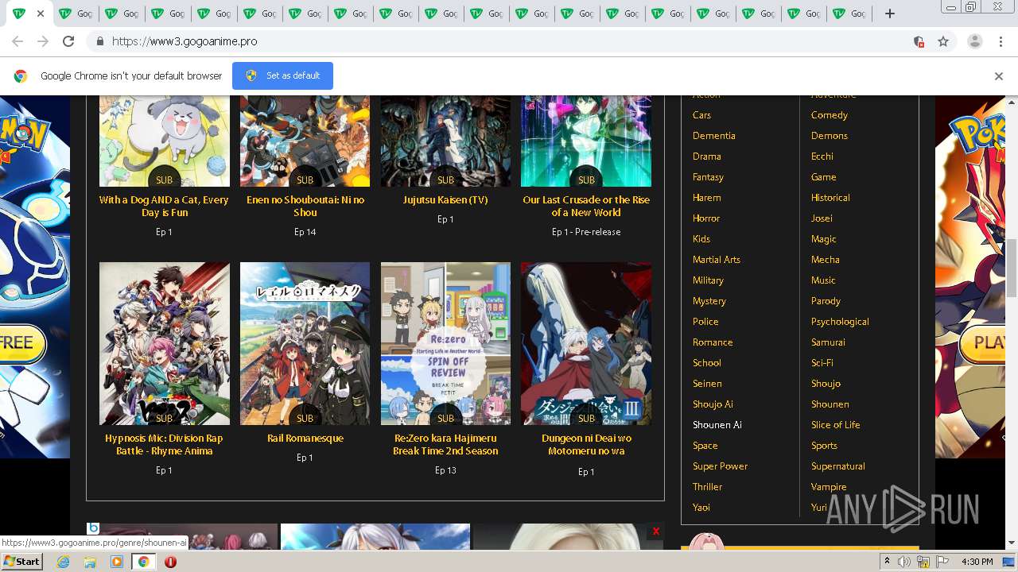Select the Ecchi genre
Image resolution: width=1018 pixels, height=572 pixels.
822,157
